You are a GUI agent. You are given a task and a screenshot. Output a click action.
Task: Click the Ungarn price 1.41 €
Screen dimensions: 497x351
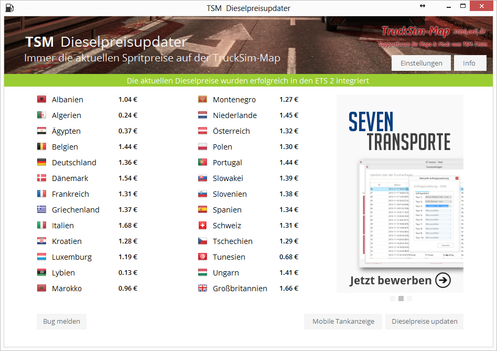coord(289,273)
